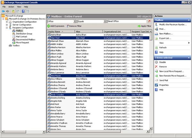Viewport: 192px width, 138px height.
Task: Collapse the Recipient Configuration node
Action: (x=7, y=27)
